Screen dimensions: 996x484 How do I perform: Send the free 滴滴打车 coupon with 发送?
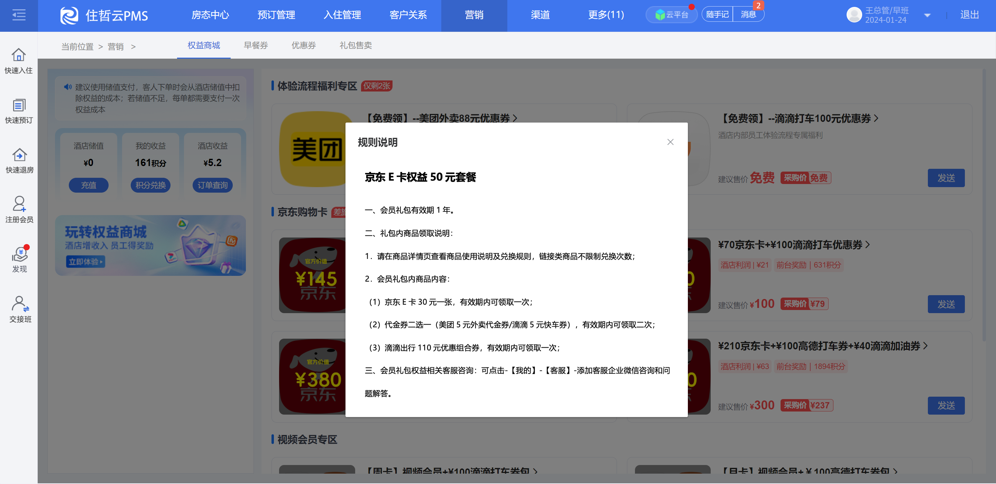[946, 178]
